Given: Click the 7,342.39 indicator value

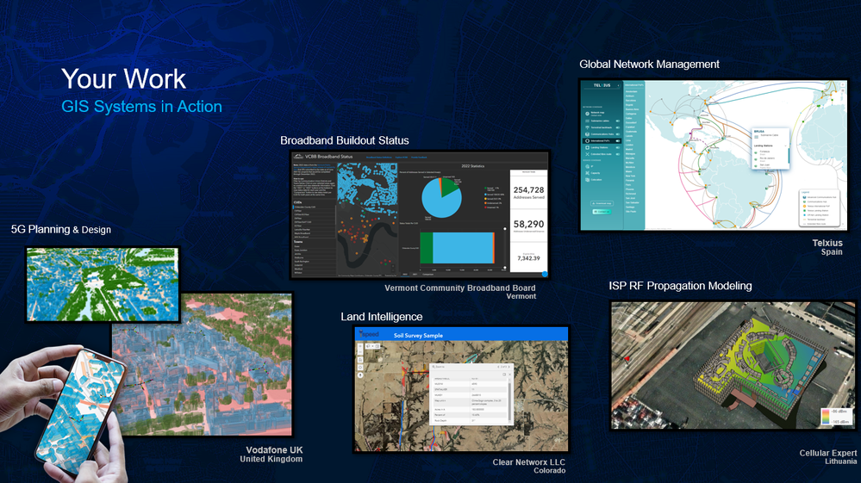Looking at the screenshot, I should pyautogui.click(x=529, y=258).
